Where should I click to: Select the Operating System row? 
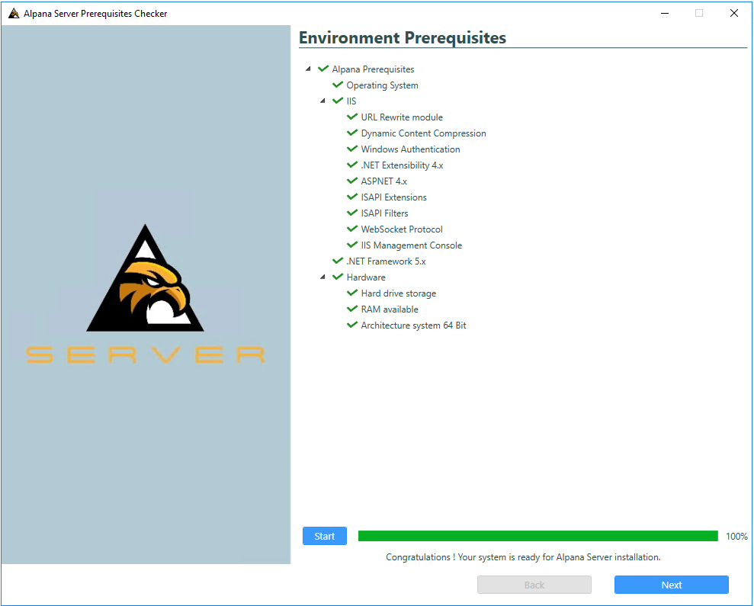pos(375,85)
